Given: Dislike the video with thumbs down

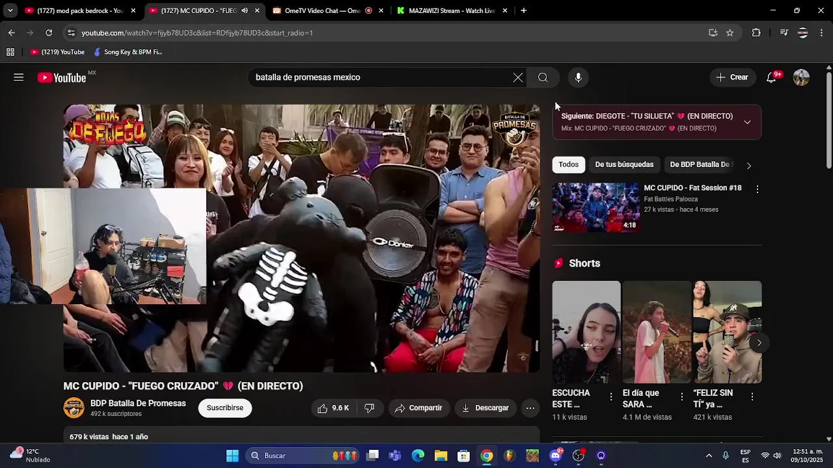Looking at the screenshot, I should 370,408.
